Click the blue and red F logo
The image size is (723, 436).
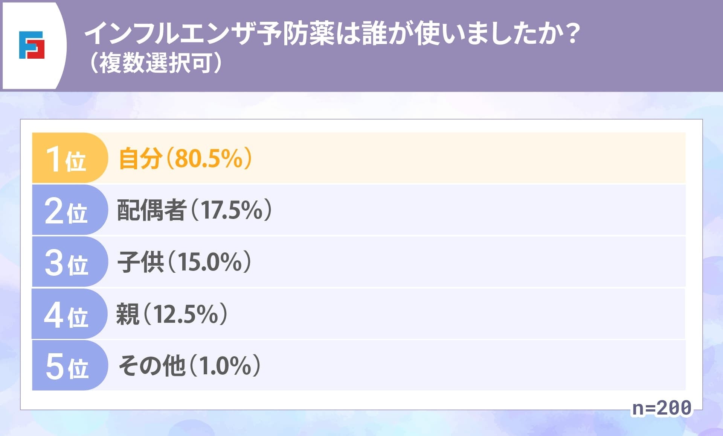pos(32,45)
